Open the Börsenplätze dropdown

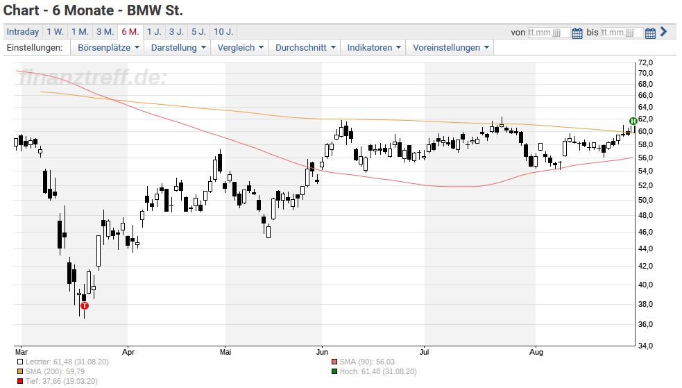coord(108,48)
